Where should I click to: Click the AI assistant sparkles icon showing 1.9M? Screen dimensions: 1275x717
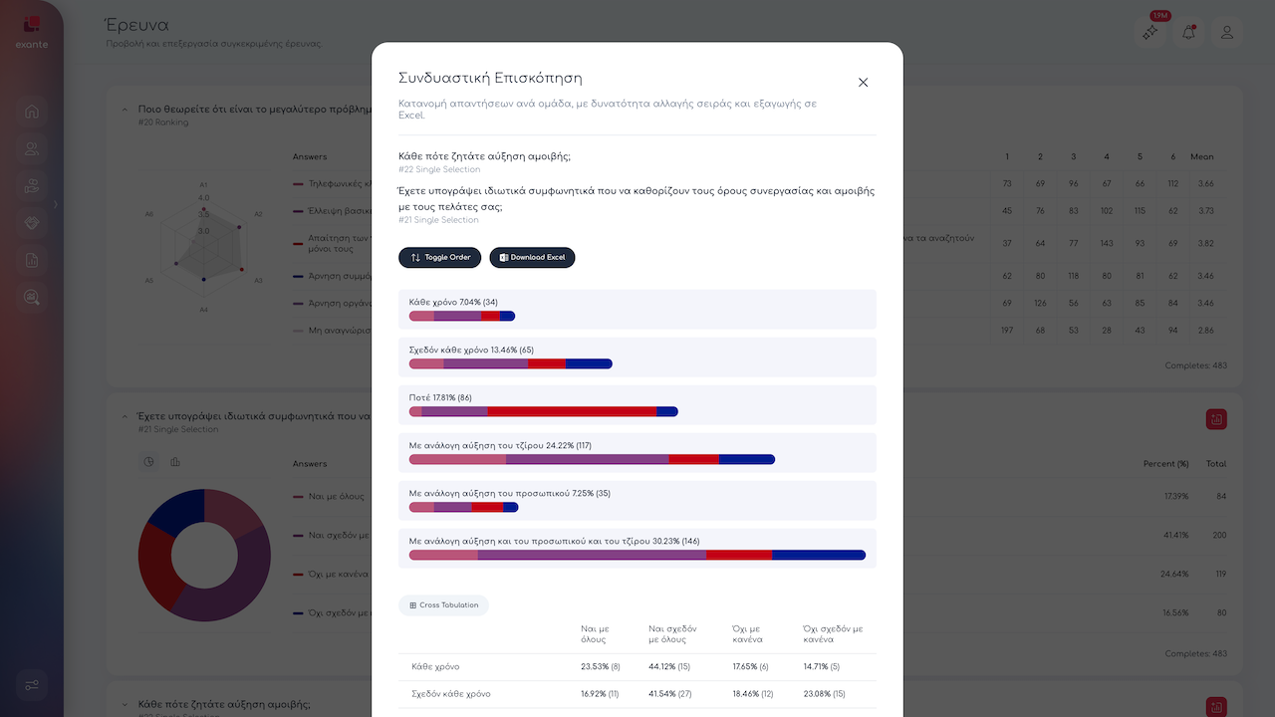[1149, 32]
